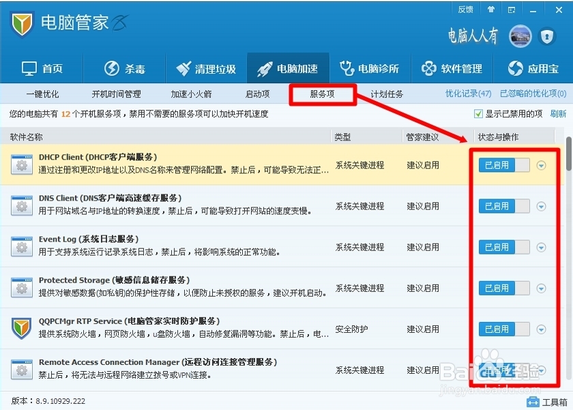This screenshot has width=573, height=410.
Task: Toggle Protected Storage 已启用 switch
Action: pos(504,288)
